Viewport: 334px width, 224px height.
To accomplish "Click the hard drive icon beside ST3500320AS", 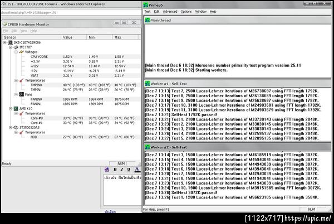I will [16, 127].
